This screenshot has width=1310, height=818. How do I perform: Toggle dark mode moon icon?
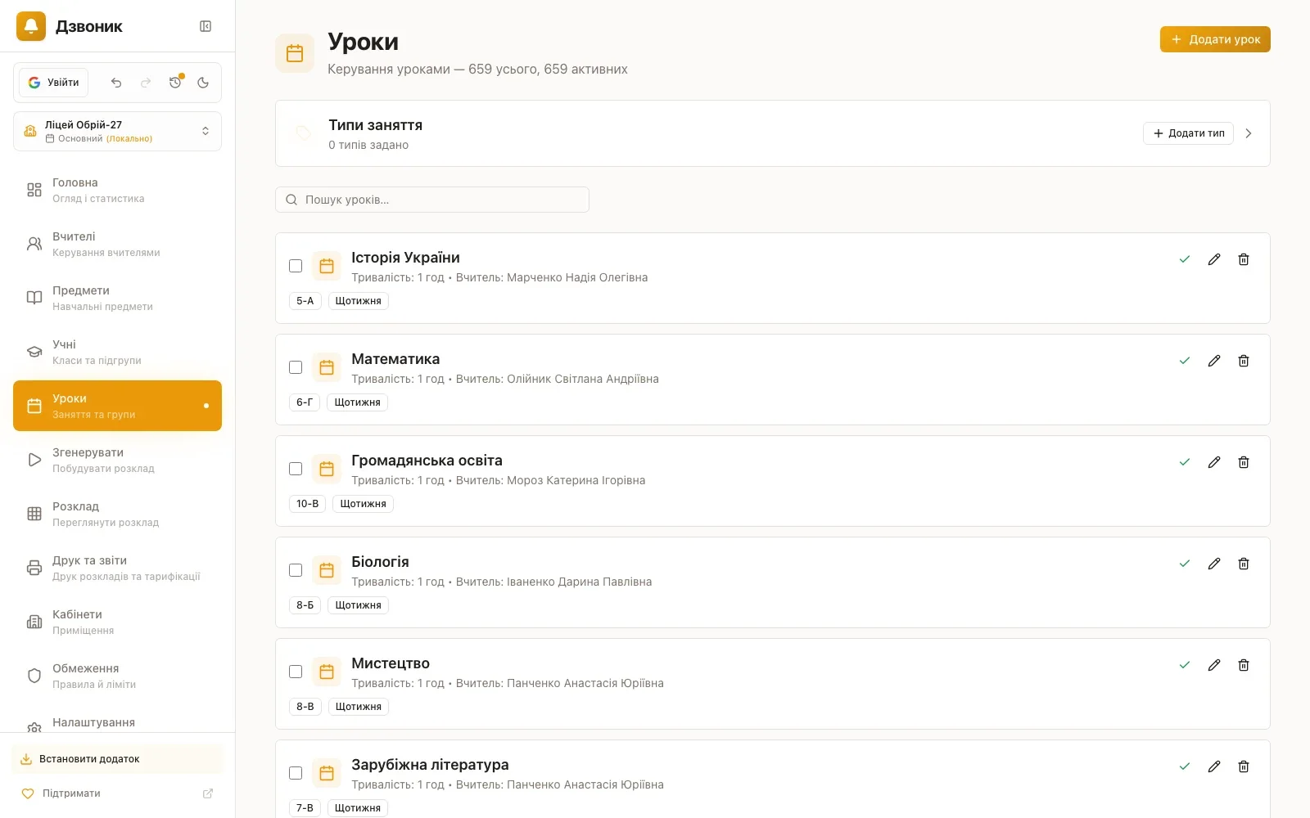203,83
